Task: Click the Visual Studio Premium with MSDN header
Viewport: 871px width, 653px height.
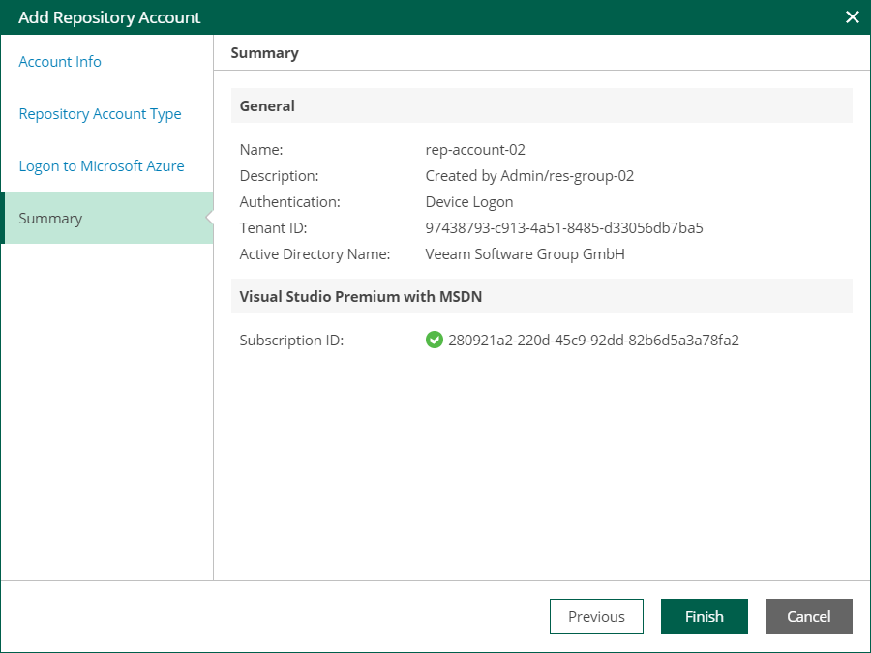Action: pos(361,297)
